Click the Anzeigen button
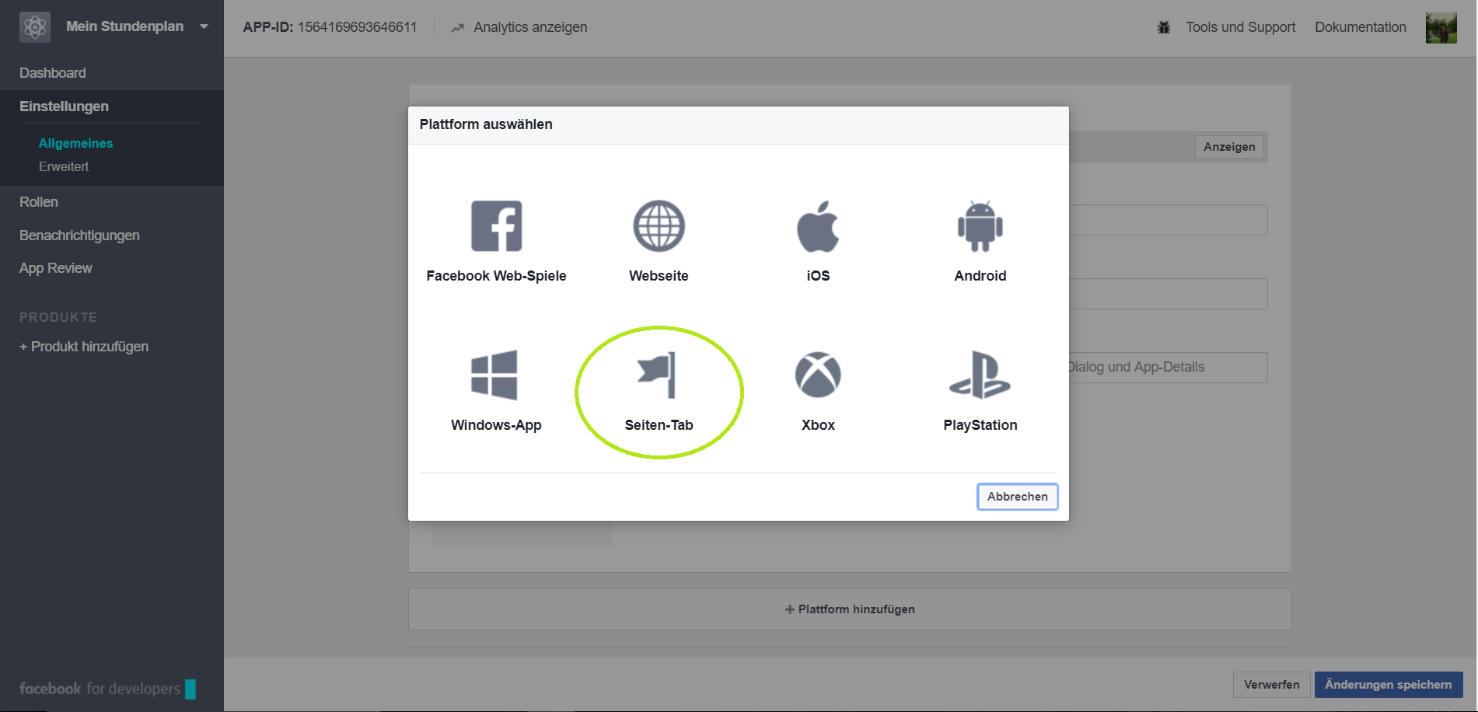Viewport: 1478px width, 712px height. coord(1229,147)
